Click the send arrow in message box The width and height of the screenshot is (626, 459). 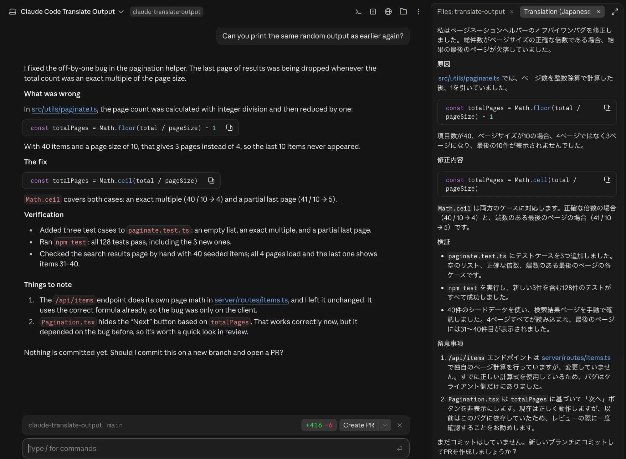coord(399,449)
